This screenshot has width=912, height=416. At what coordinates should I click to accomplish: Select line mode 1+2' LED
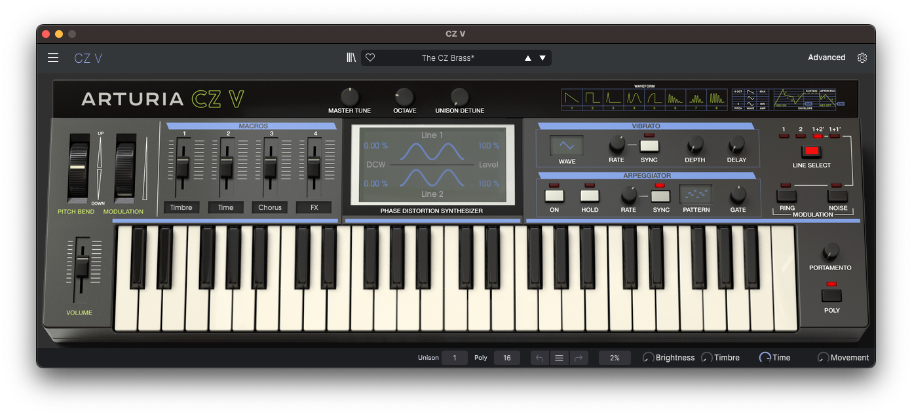coord(818,136)
